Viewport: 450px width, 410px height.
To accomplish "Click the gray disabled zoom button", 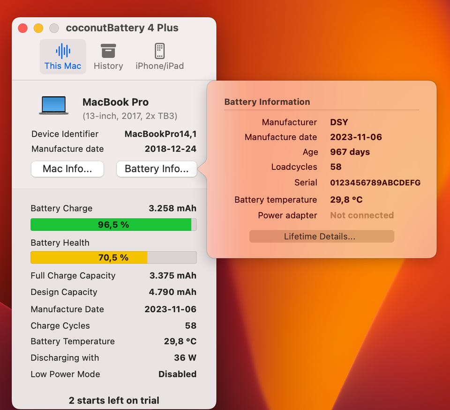I will coord(54,28).
